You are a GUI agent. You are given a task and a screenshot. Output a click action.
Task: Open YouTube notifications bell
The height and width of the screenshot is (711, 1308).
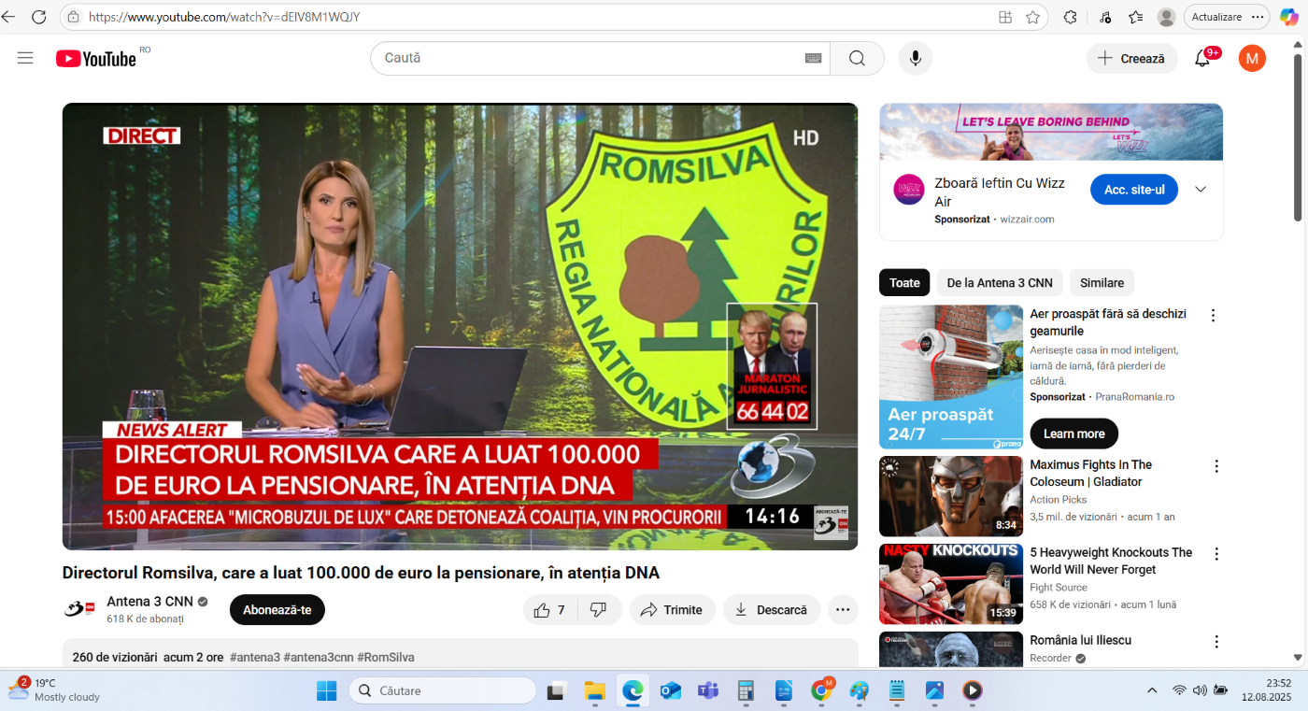tap(1203, 58)
